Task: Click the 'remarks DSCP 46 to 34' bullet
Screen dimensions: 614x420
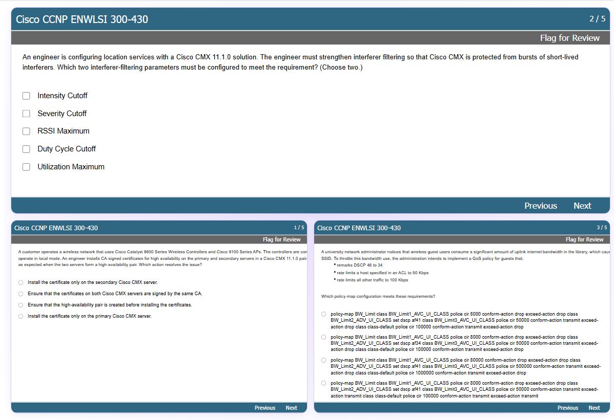Action: click(x=359, y=265)
